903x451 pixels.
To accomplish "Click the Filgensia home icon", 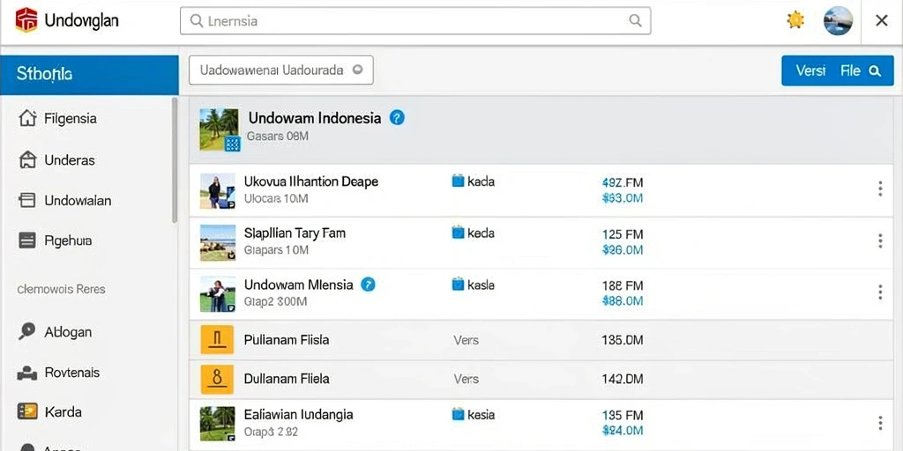I will point(27,119).
